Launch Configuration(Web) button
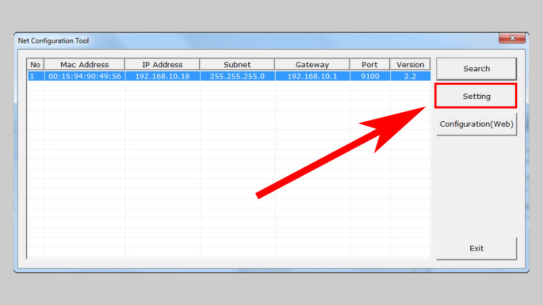 [x=476, y=124]
